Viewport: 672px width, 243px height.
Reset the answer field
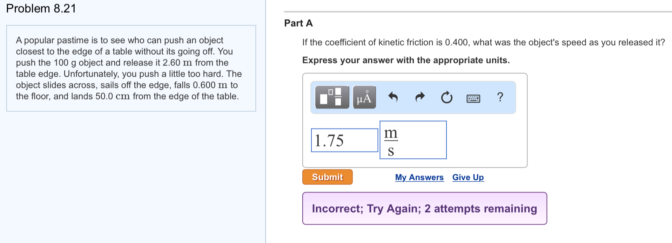coord(445,98)
